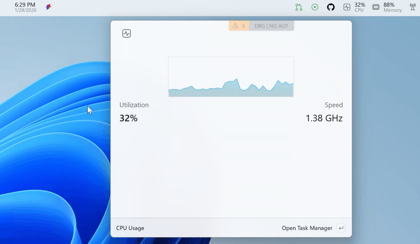Open Task Manager from the flyout footer
420x244 pixels.
307,228
